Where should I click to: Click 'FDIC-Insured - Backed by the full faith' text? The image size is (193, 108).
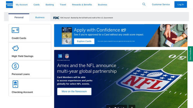click(x=87, y=18)
